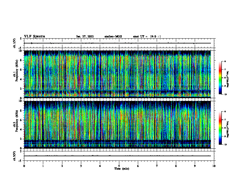The height and width of the screenshot is (186, 241).
Task: Click the time axis tick label "4"
Action: click(x=100, y=166)
